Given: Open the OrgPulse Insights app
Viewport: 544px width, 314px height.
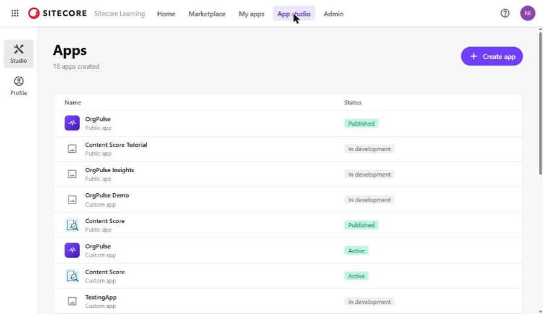Looking at the screenshot, I should [288, 174].
